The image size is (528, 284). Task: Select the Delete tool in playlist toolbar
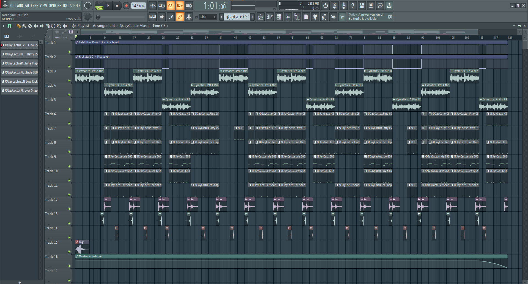(x=30, y=26)
